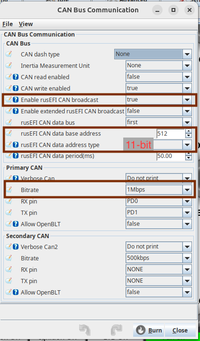
Task: Click help icon for Secondary Allow OpenBLT
Action: point(16,292)
